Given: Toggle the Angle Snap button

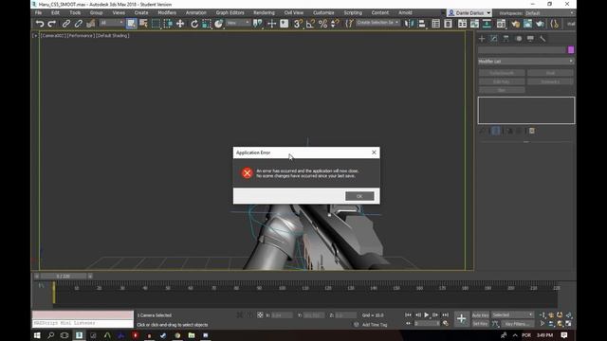Looking at the screenshot, I should 310,24.
